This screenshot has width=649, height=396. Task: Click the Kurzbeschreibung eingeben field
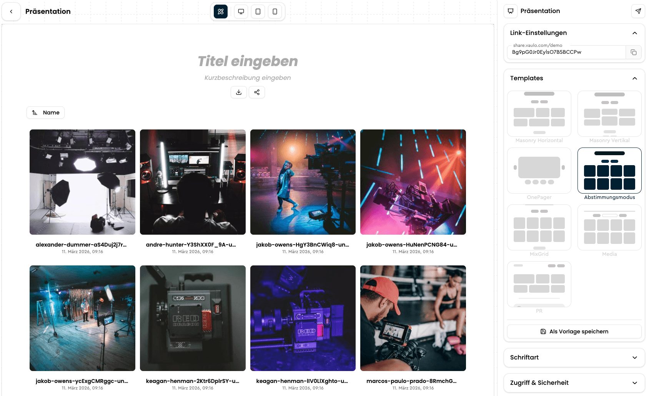tap(248, 78)
